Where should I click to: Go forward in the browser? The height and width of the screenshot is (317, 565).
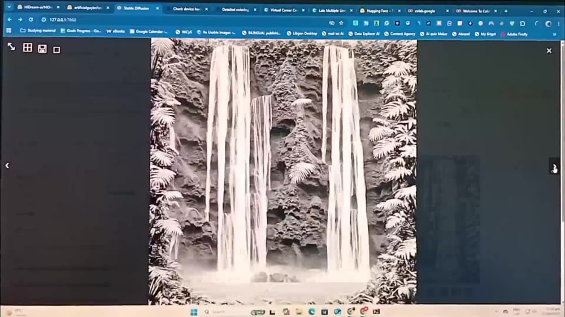click(x=20, y=20)
